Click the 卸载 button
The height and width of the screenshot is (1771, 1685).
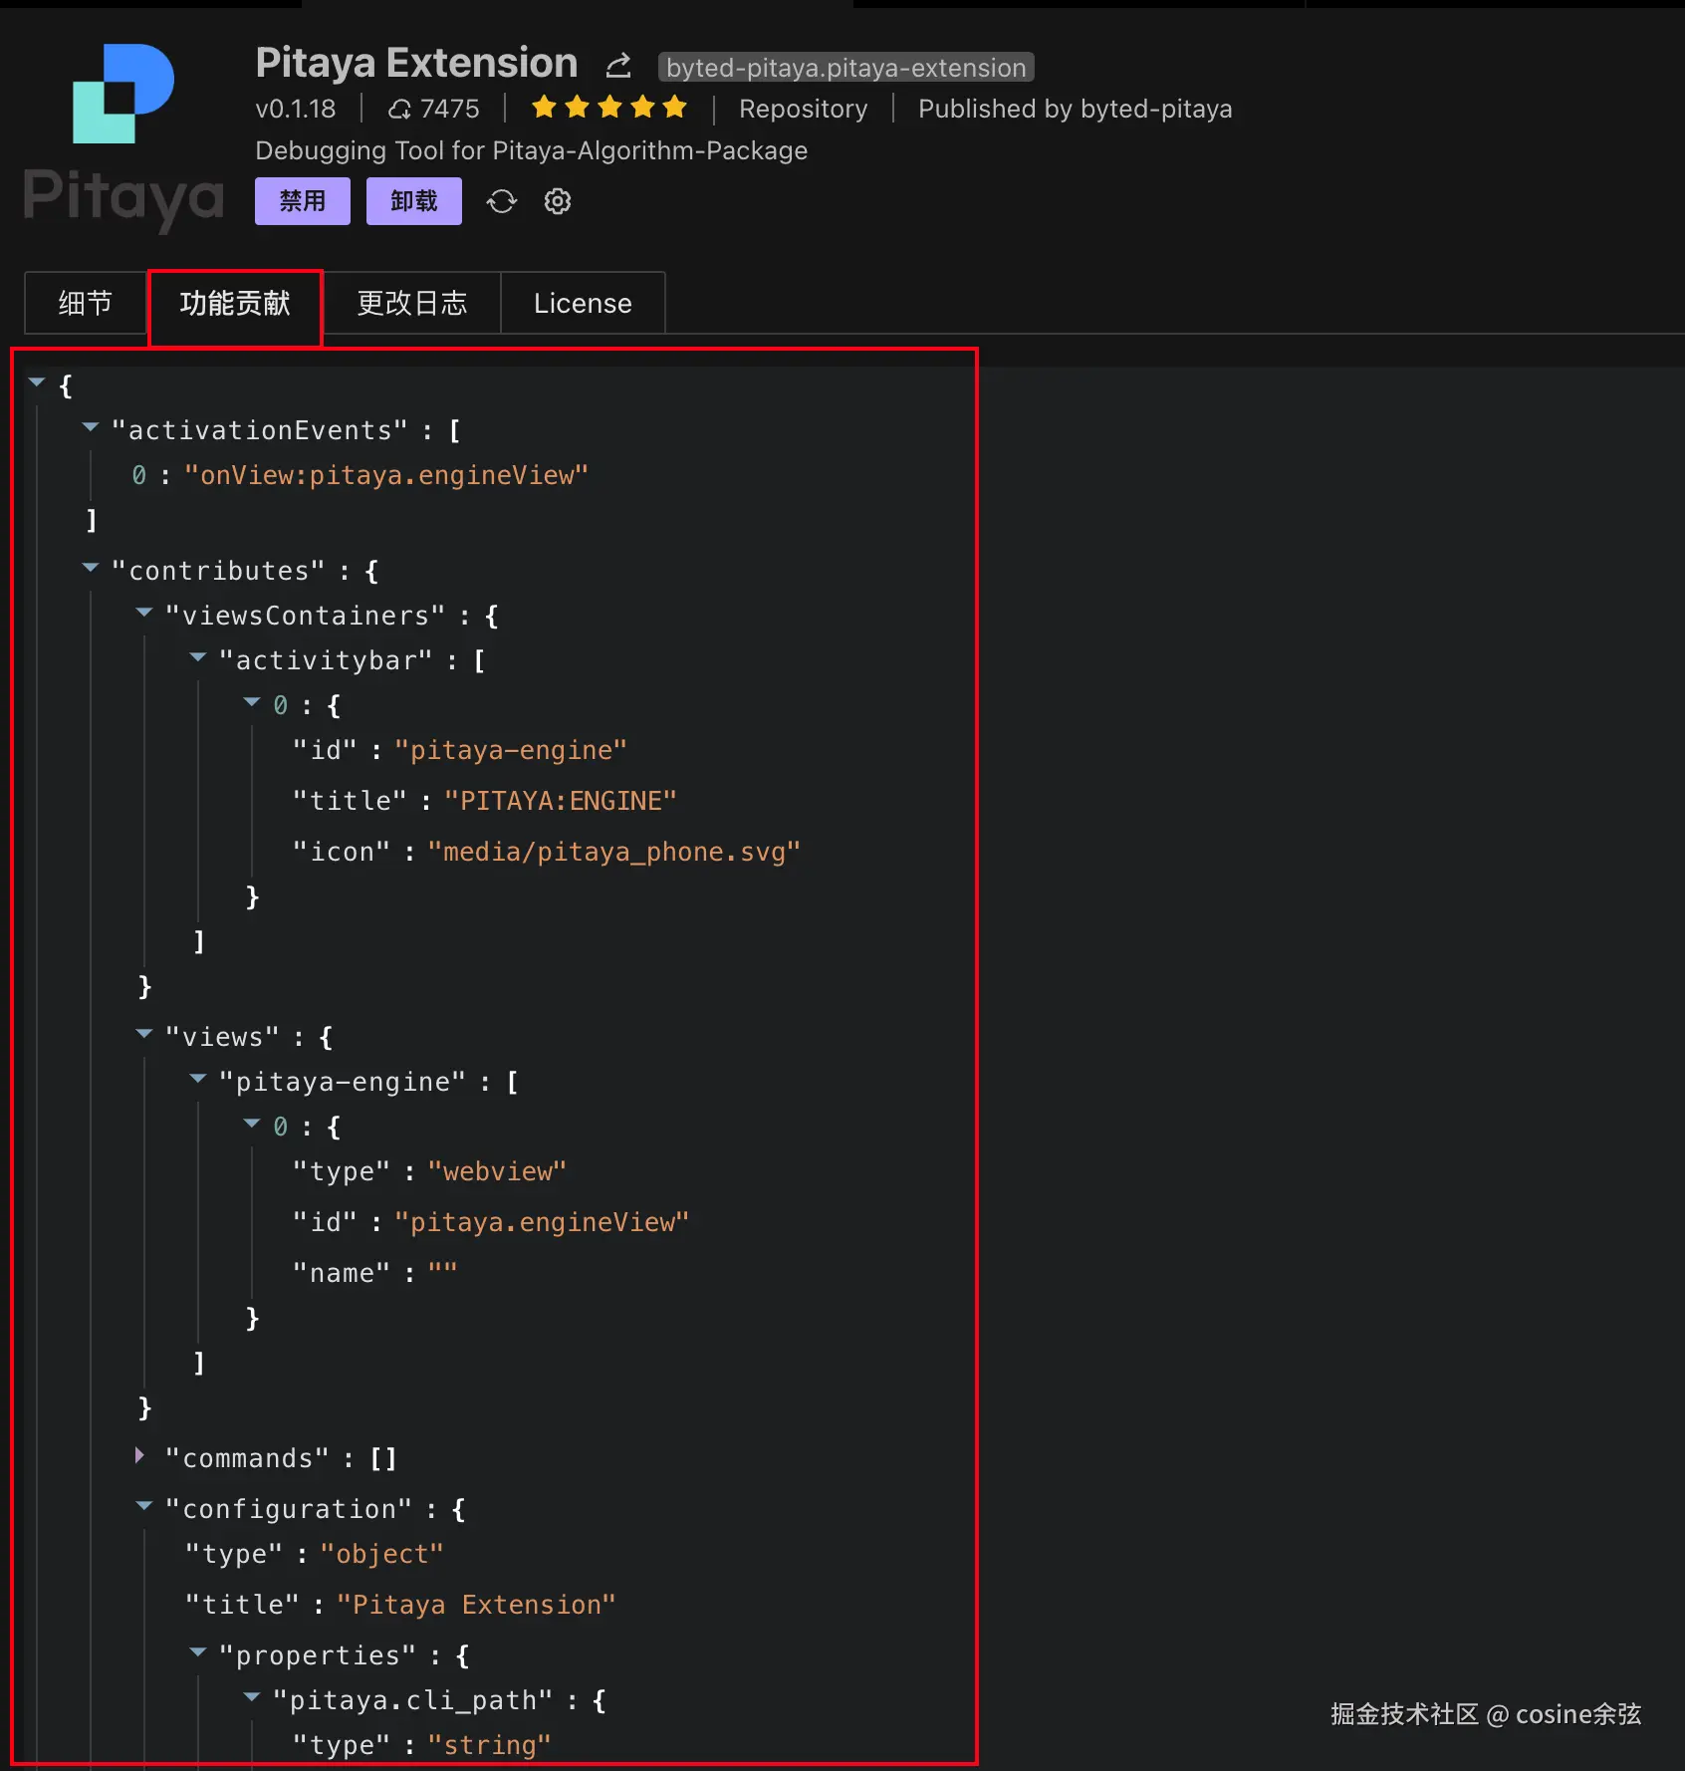click(x=414, y=201)
